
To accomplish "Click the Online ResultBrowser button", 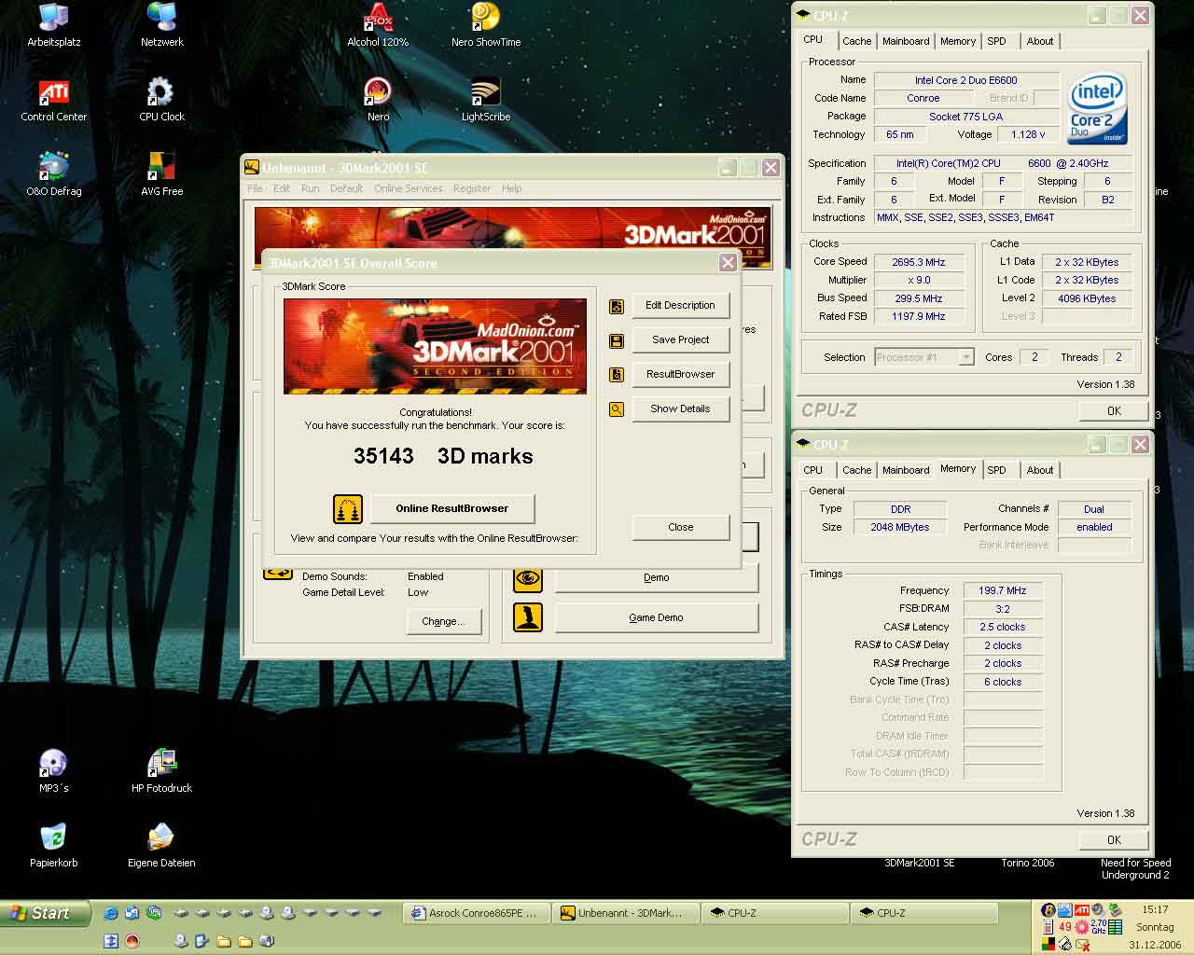I will 452,508.
